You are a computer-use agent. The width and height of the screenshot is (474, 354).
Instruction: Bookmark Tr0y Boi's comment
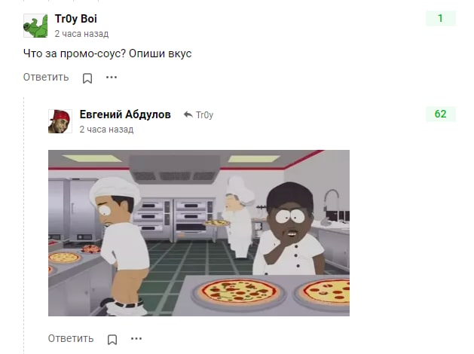[x=87, y=78]
